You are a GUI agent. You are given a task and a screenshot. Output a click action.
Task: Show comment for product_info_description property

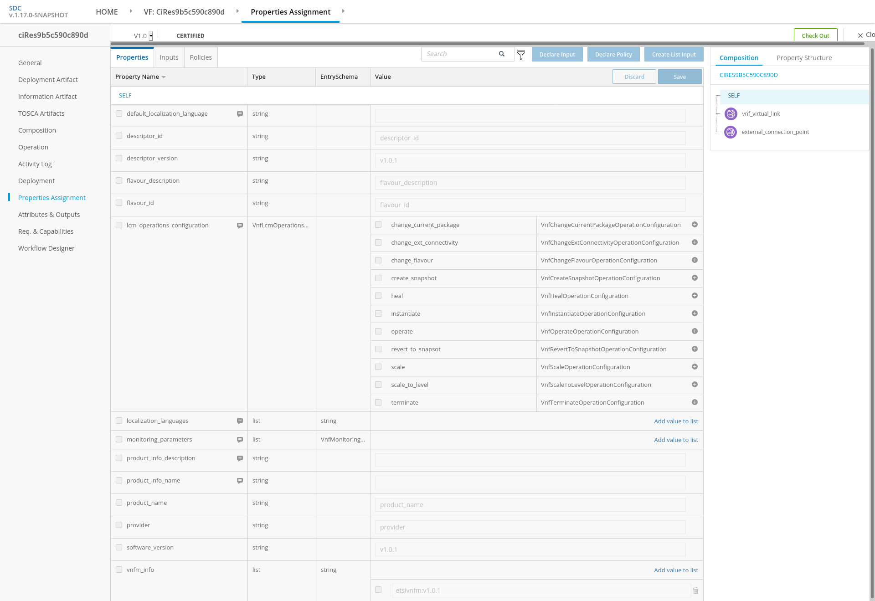240,458
